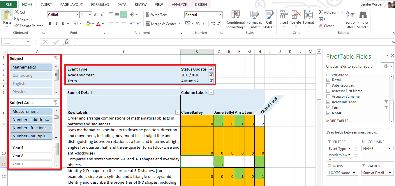Click the Insert Function fx button

pyautogui.click(x=66, y=42)
